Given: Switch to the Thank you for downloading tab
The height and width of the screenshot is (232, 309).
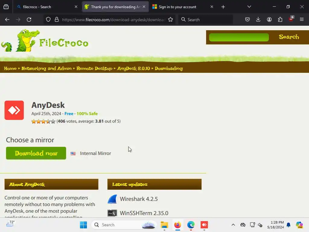Looking at the screenshot, I should [115, 7].
